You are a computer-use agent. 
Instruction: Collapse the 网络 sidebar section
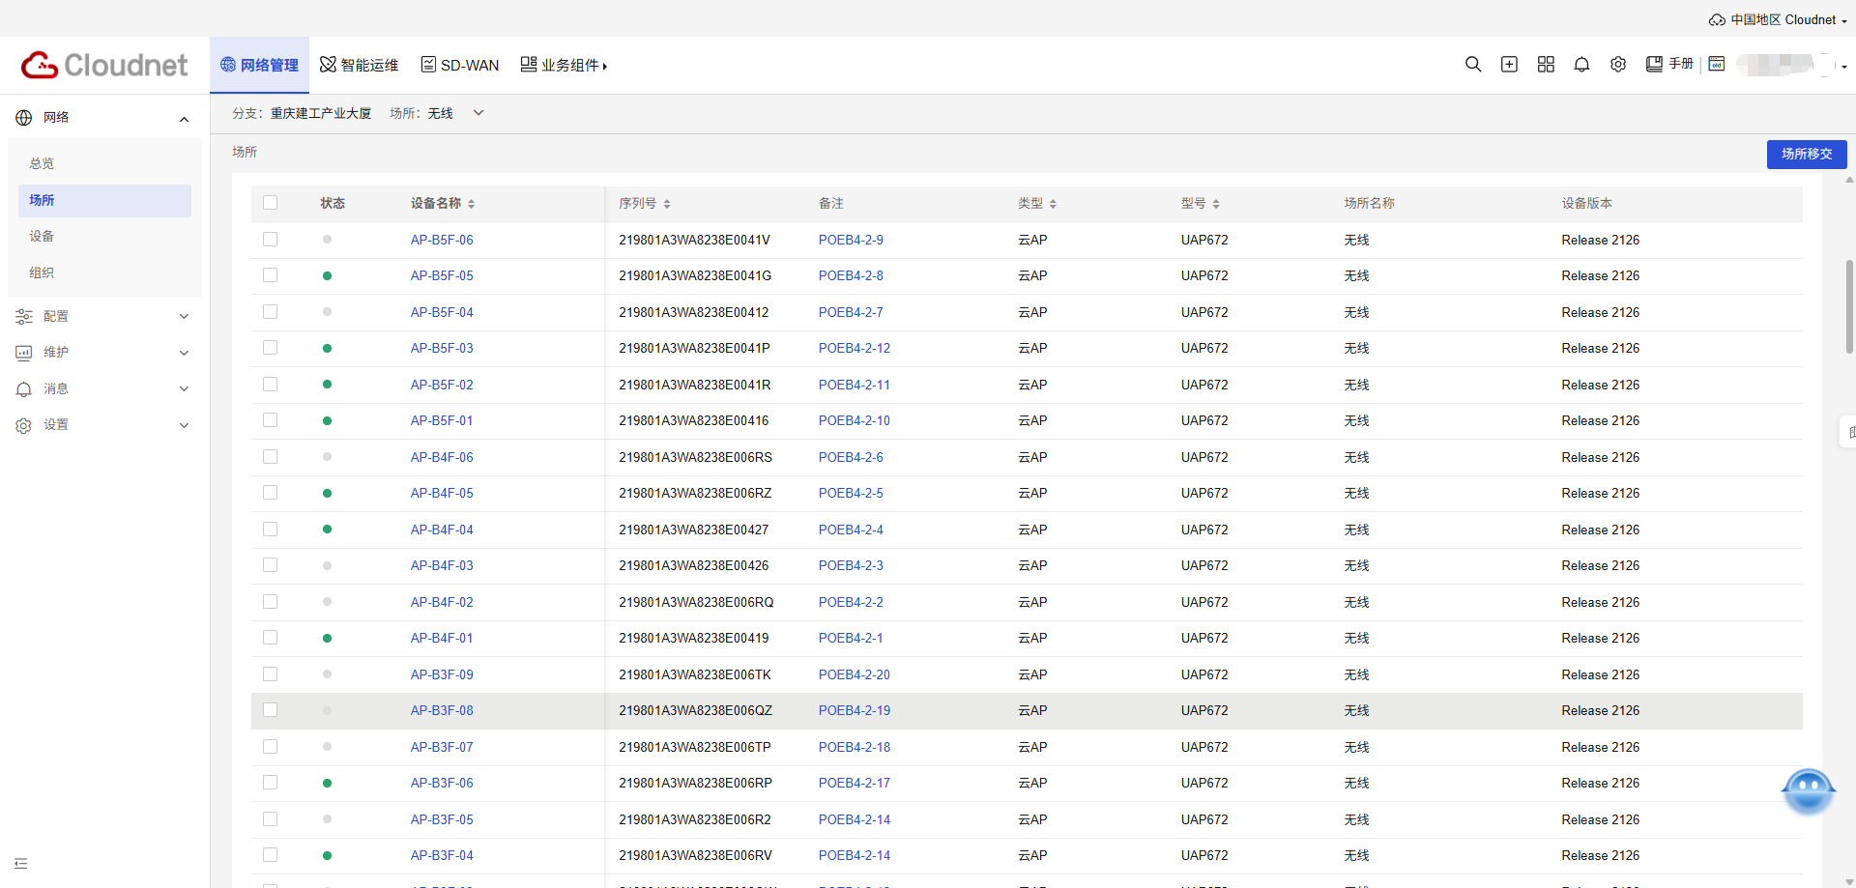pos(184,119)
